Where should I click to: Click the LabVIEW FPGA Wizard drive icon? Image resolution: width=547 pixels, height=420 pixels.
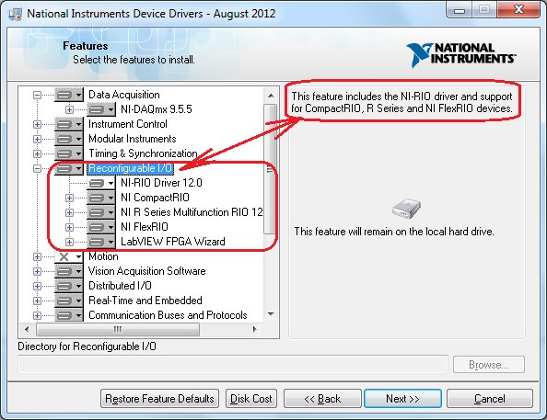101,242
